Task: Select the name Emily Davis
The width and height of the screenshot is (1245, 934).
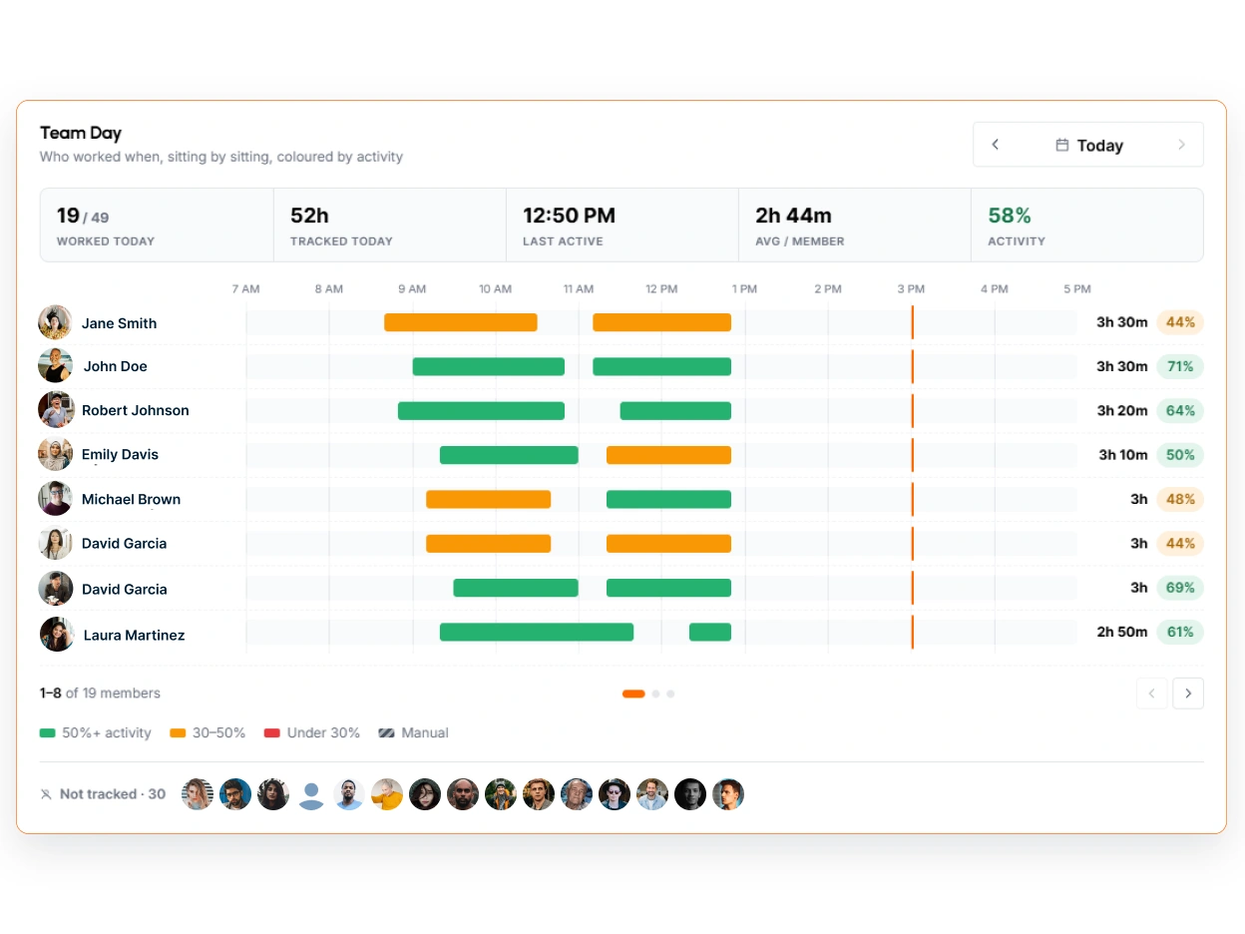Action: coord(120,454)
